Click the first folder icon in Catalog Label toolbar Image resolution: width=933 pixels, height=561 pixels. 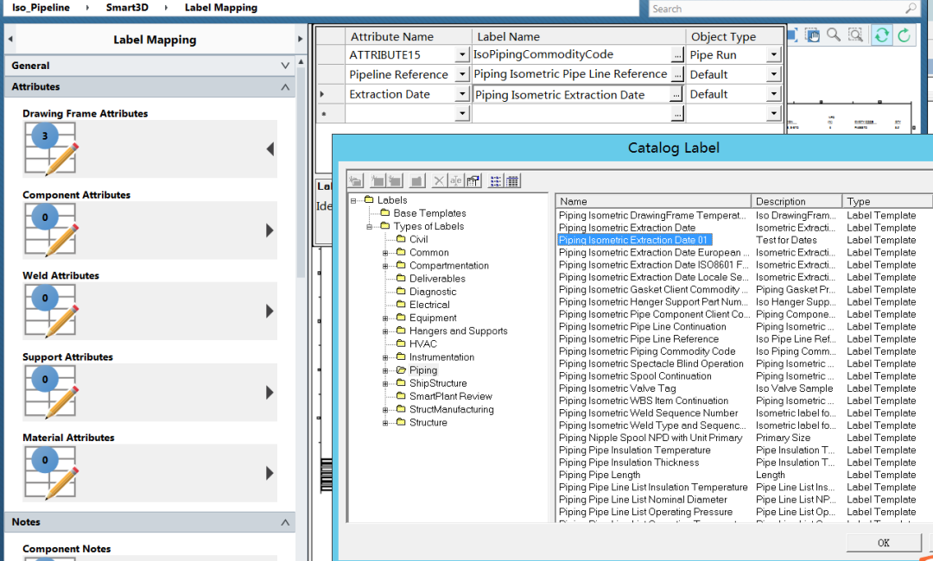click(x=356, y=180)
